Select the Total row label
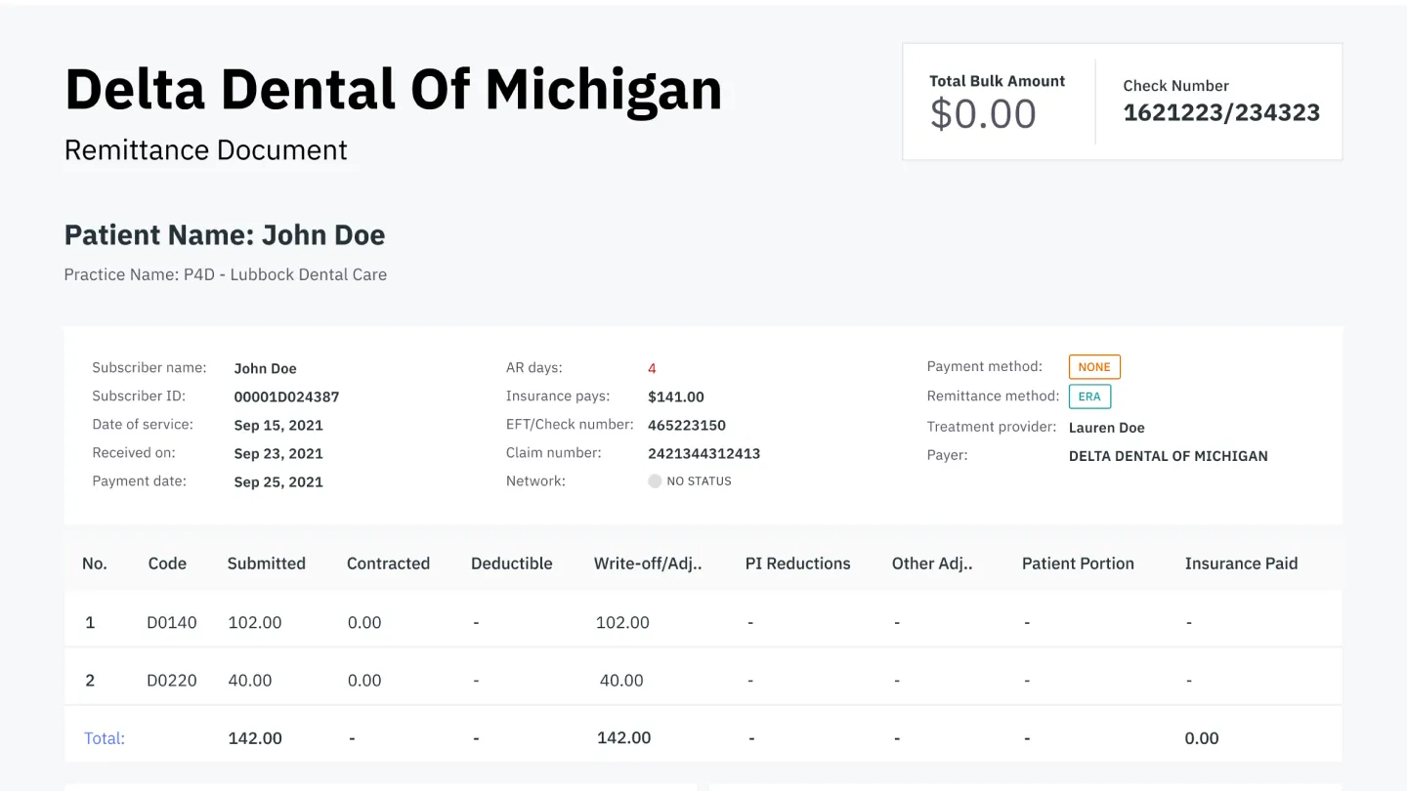 pos(105,738)
